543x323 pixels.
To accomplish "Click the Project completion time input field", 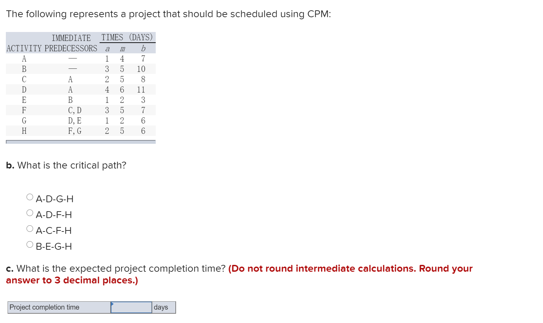I will tap(133, 307).
